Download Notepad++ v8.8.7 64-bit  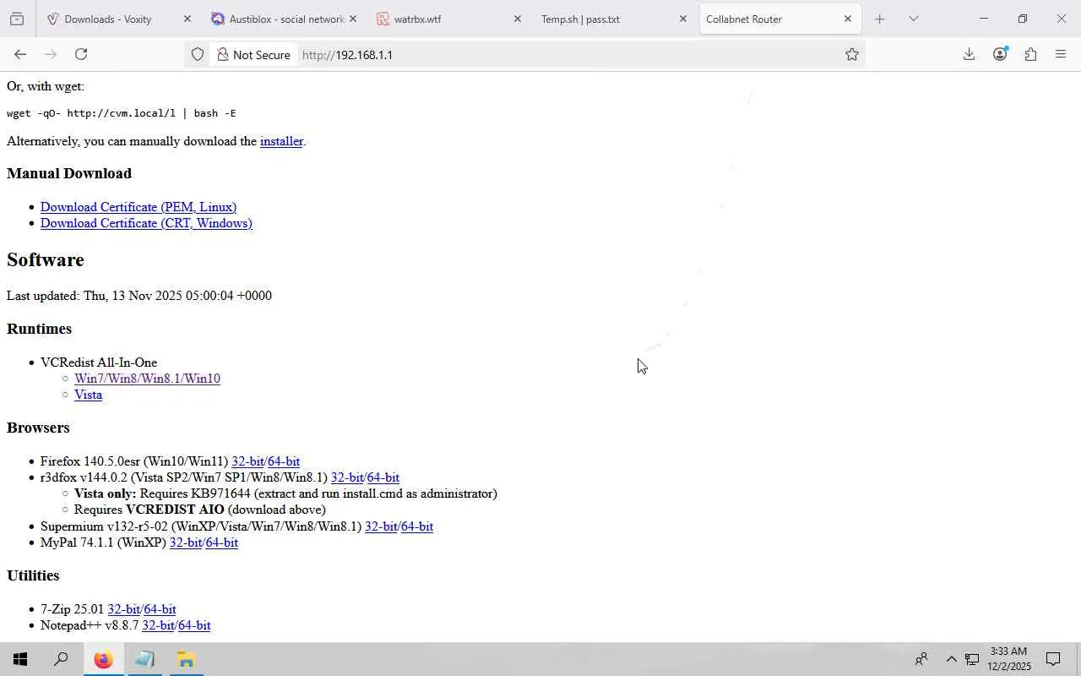(194, 625)
